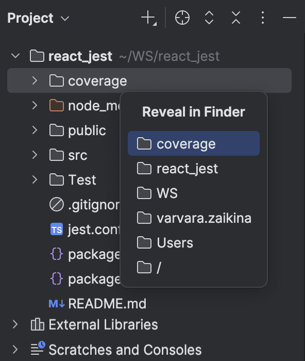The height and width of the screenshot is (361, 305).
Task: Choose the varvara.zaikina folder in the popup
Action: coord(194,218)
